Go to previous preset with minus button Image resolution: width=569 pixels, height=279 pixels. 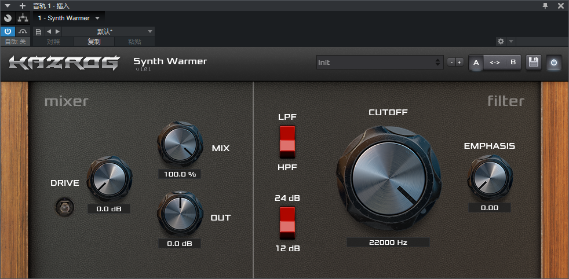(x=451, y=63)
